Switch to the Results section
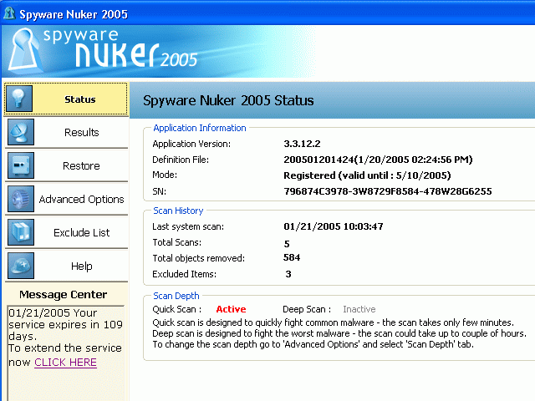Image resolution: width=535 pixels, height=401 pixels. coord(66,132)
